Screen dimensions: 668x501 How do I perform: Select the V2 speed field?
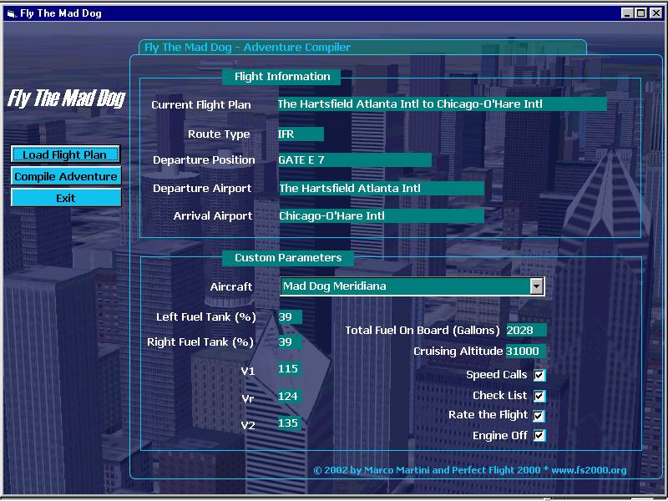(289, 423)
